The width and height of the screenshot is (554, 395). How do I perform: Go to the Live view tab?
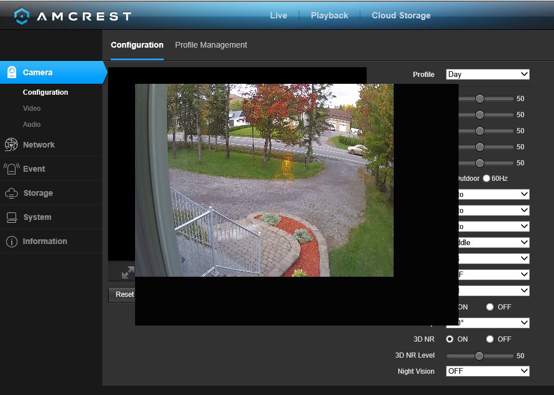[x=278, y=16]
